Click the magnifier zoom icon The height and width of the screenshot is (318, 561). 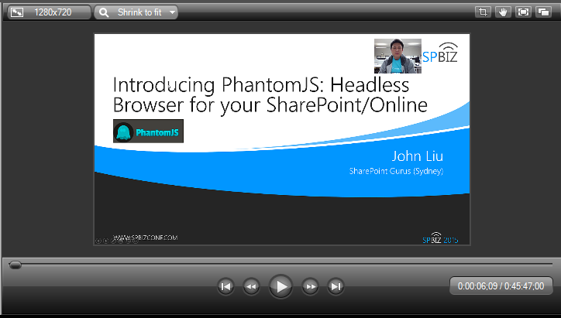point(105,12)
